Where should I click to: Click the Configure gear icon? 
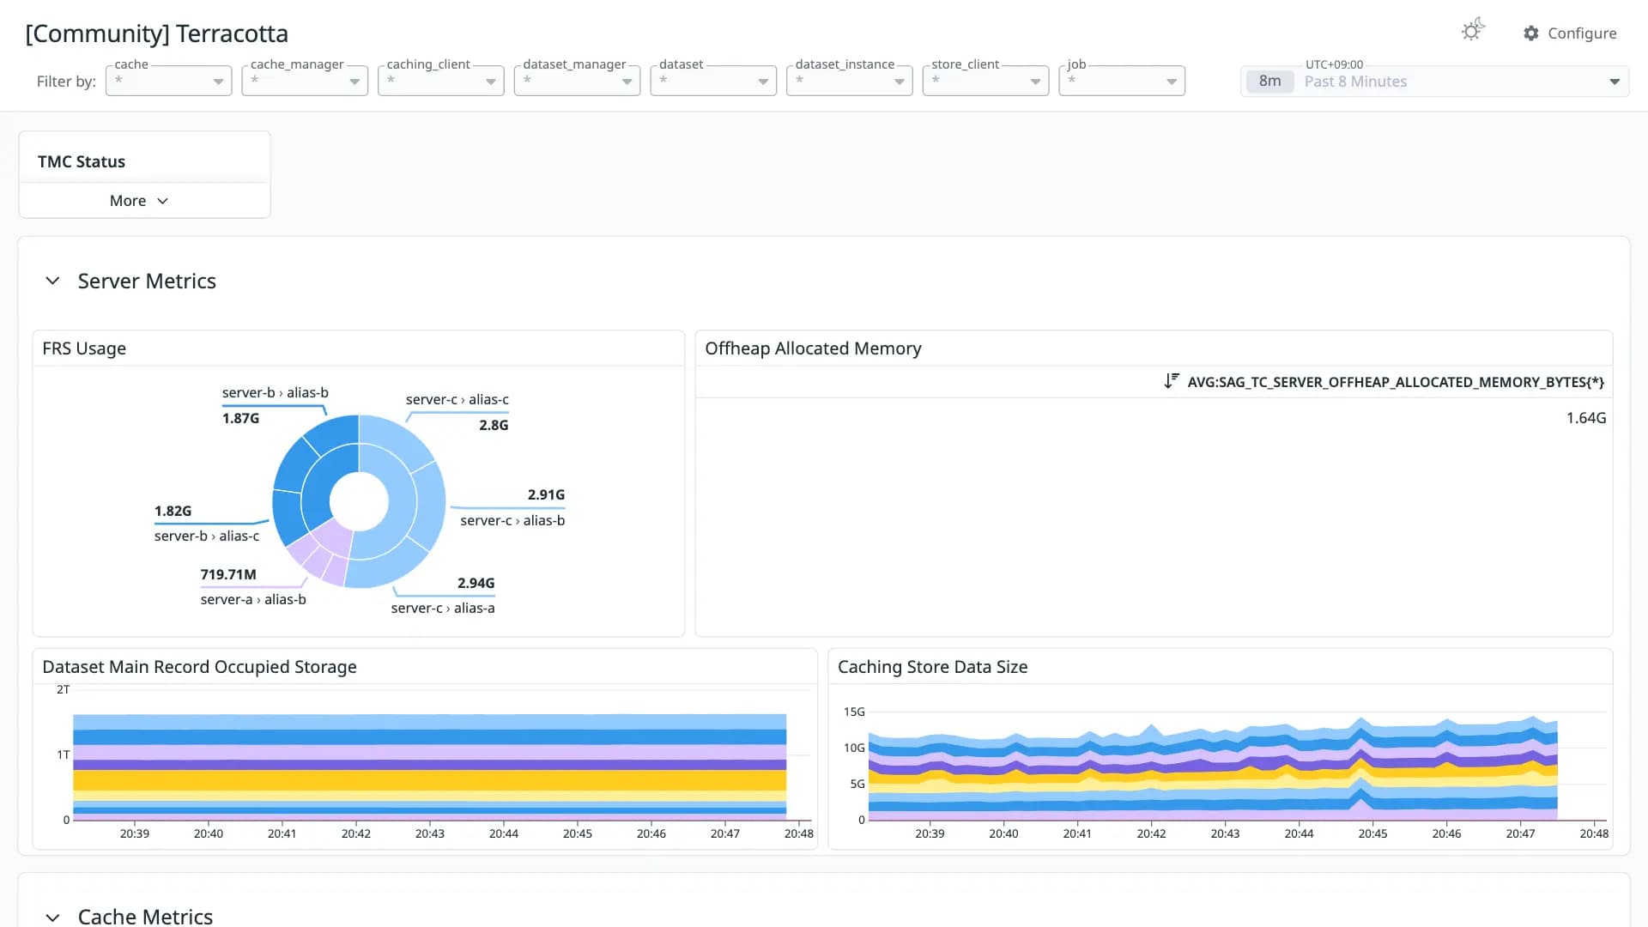click(1530, 33)
